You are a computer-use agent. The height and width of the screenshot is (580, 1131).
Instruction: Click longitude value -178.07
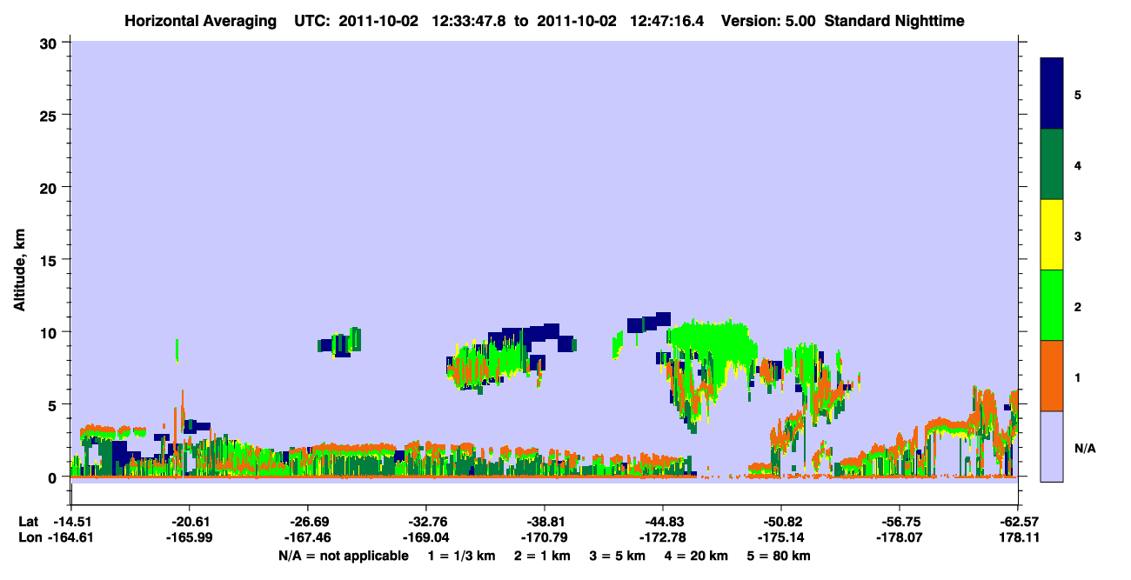tap(900, 538)
